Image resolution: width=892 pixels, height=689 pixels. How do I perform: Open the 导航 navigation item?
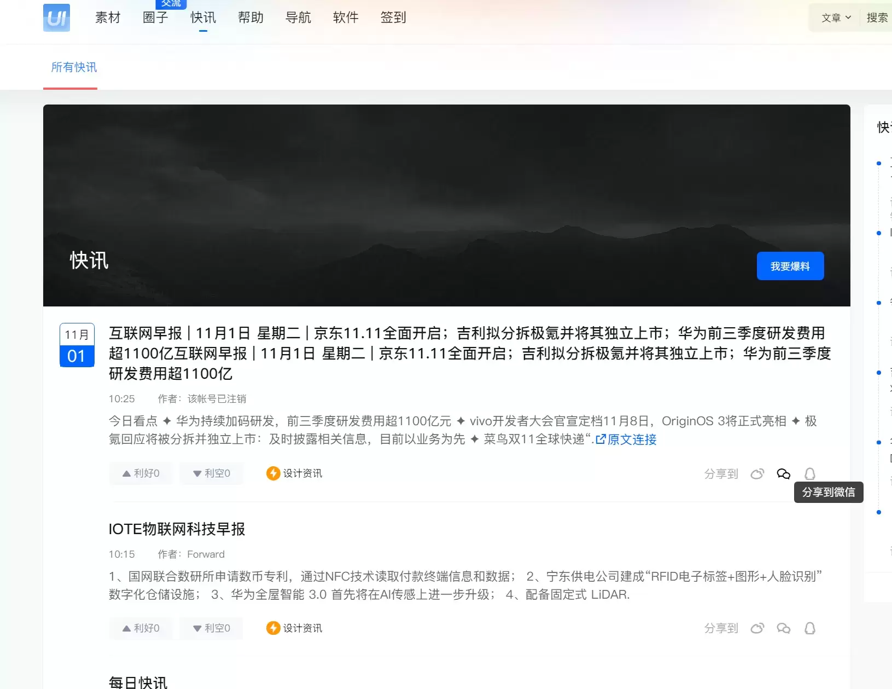click(x=298, y=18)
